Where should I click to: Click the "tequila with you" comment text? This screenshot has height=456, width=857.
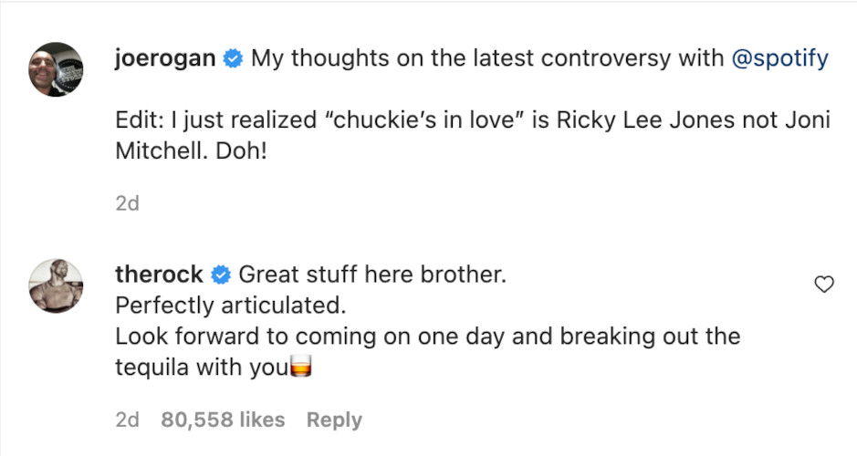pyautogui.click(x=201, y=368)
